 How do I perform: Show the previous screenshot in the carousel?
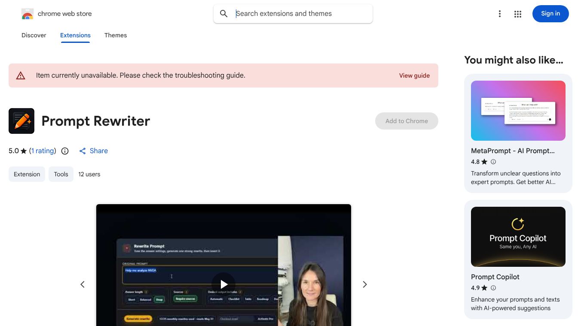point(83,284)
